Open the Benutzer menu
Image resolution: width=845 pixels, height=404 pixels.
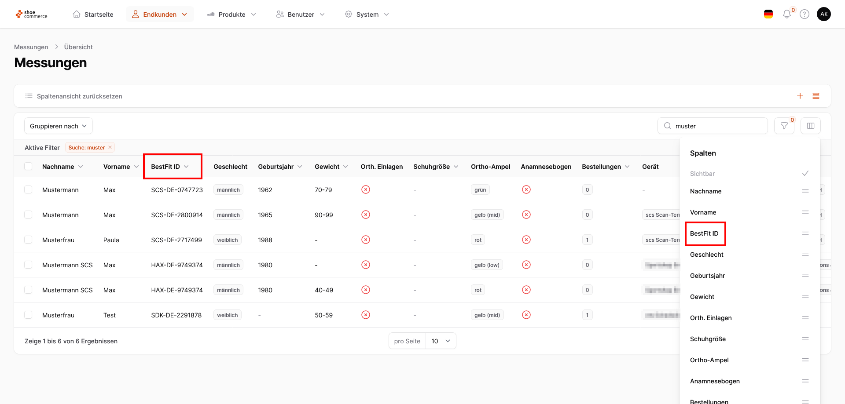pyautogui.click(x=301, y=15)
